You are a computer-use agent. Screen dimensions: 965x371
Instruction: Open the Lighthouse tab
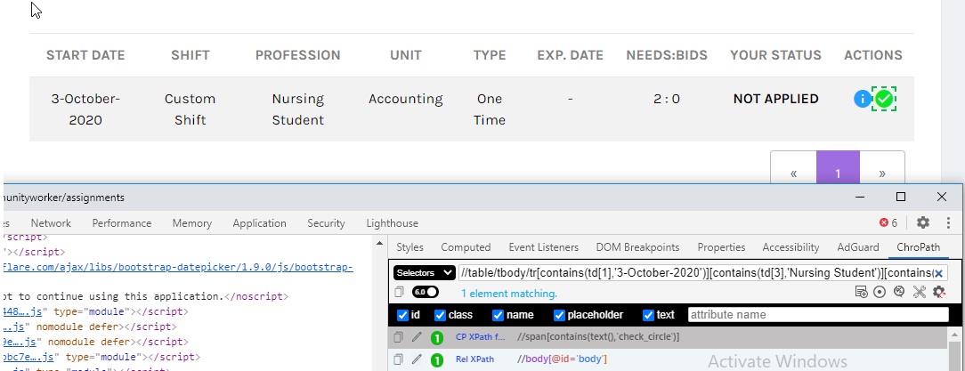click(x=392, y=223)
